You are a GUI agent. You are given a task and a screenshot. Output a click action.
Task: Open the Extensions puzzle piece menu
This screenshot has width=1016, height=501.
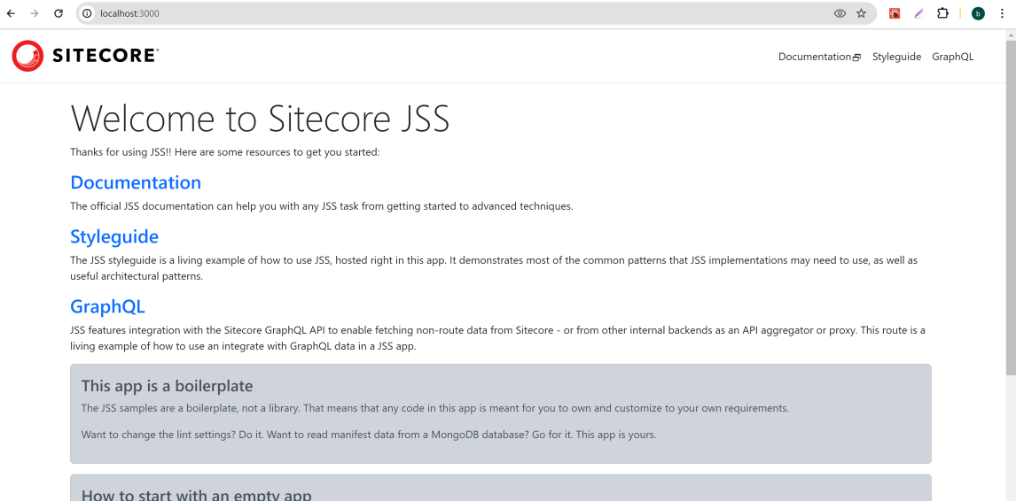(942, 13)
